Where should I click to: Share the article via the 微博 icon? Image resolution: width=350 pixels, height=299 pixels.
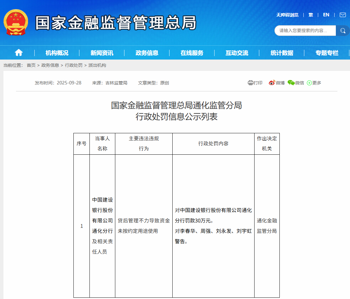(x=276, y=83)
